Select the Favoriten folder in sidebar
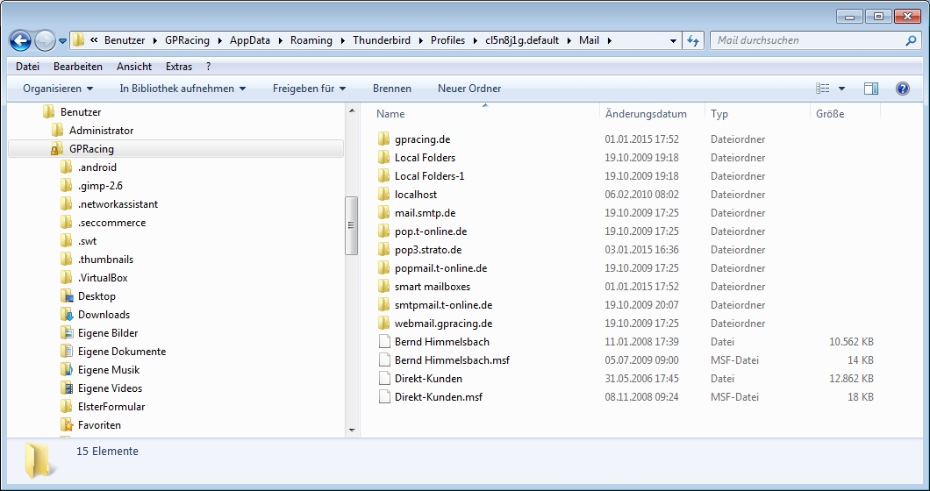930x491 pixels. pos(99,425)
